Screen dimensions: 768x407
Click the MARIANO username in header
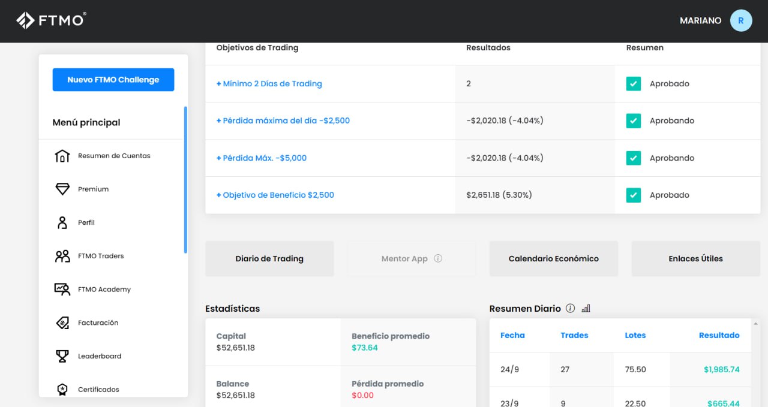701,20
